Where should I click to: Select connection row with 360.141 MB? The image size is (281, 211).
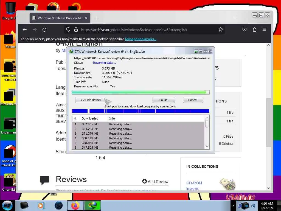pos(138,138)
